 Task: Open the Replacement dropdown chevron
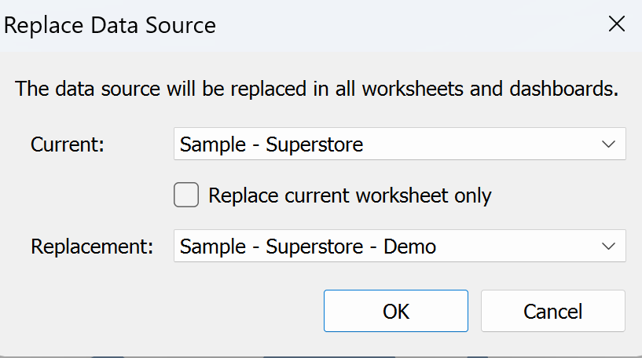pos(607,247)
